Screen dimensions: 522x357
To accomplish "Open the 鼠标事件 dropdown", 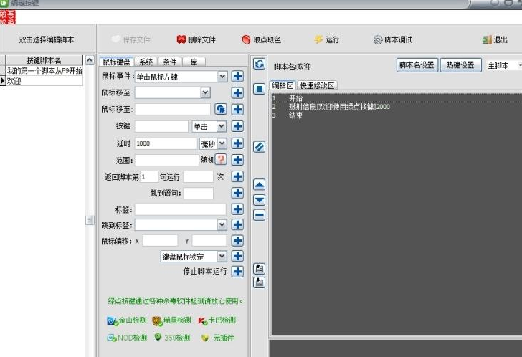I will click(222, 77).
